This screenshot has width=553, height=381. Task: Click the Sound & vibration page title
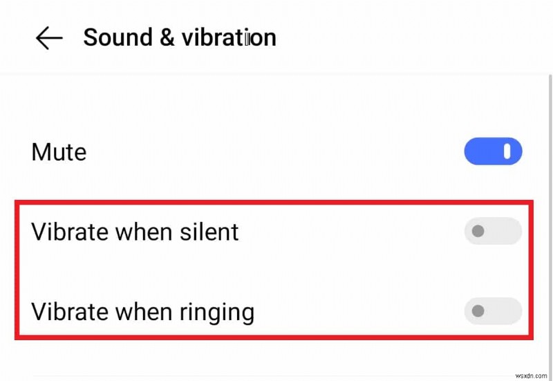180,37
